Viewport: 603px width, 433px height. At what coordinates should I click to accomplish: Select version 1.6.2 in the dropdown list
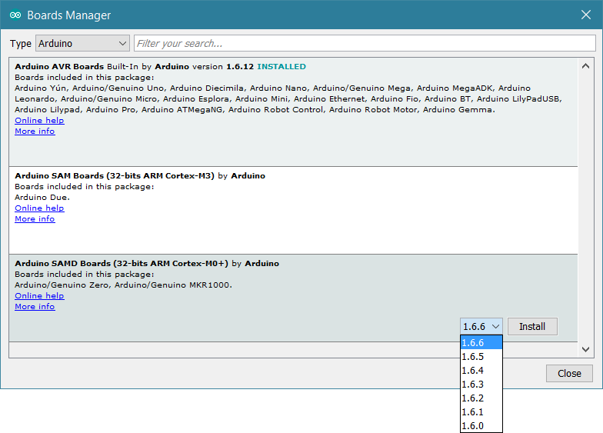tap(481, 398)
